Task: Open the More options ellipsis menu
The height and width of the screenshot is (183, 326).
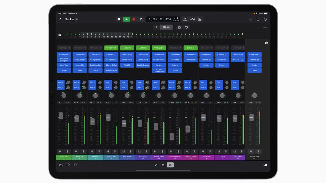Action: 265,19
